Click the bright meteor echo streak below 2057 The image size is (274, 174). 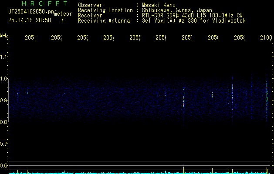184,99
